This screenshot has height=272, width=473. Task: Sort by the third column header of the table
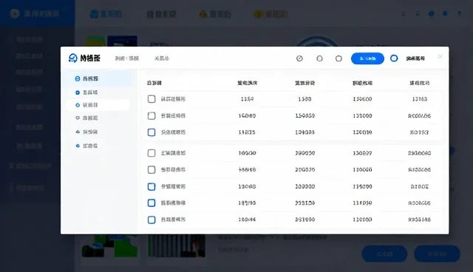pyautogui.click(x=304, y=83)
